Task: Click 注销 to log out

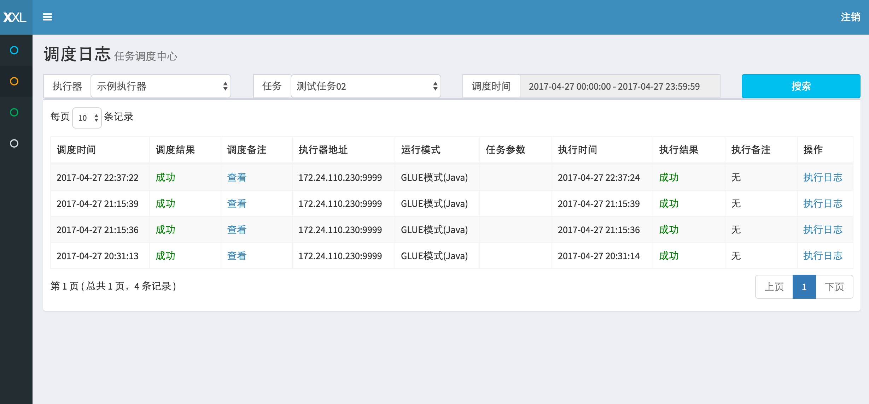Action: (850, 17)
